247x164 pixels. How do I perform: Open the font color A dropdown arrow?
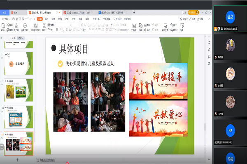pos(72,30)
